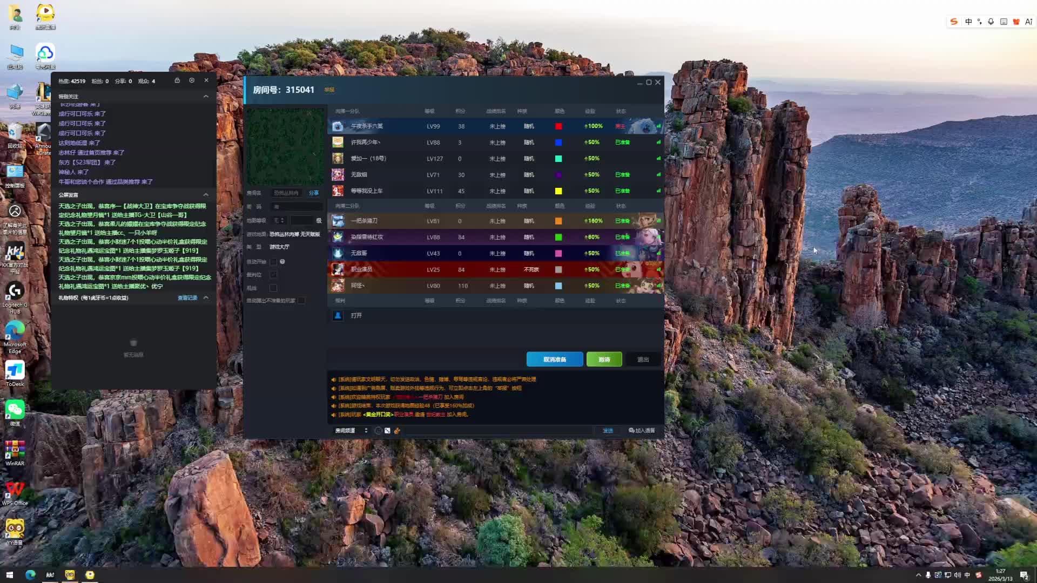
Task: Collapse the 特别关注 section
Action: pos(206,96)
